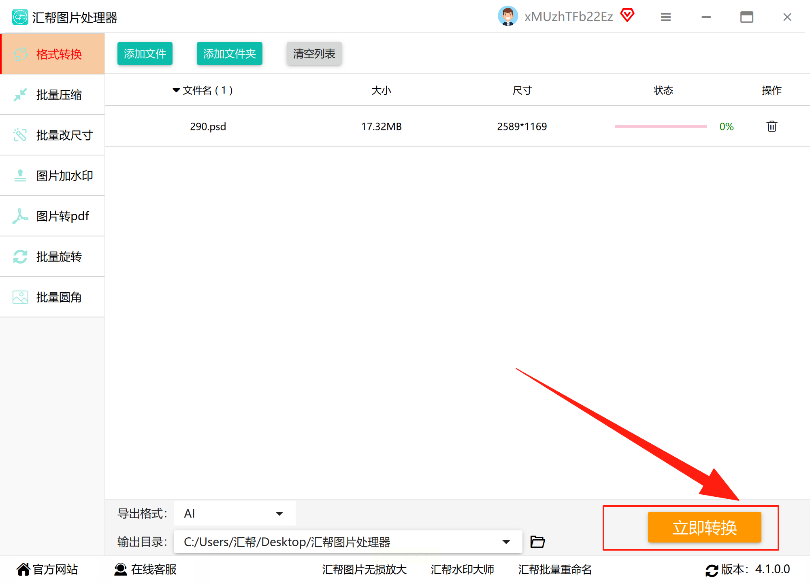The height and width of the screenshot is (583, 810).
Task: Open the hamburger menu icon
Action: (x=665, y=17)
